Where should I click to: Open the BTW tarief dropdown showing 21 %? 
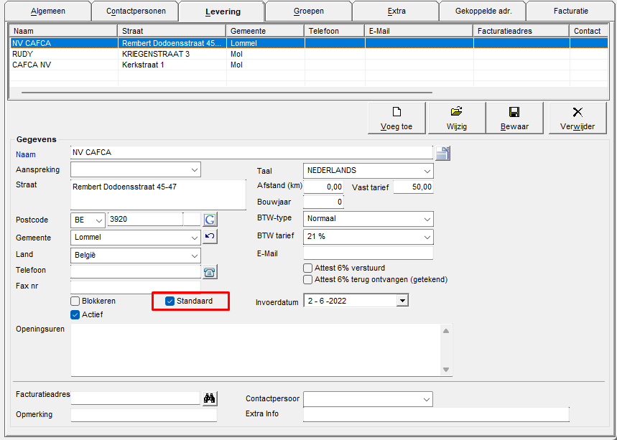click(x=427, y=237)
